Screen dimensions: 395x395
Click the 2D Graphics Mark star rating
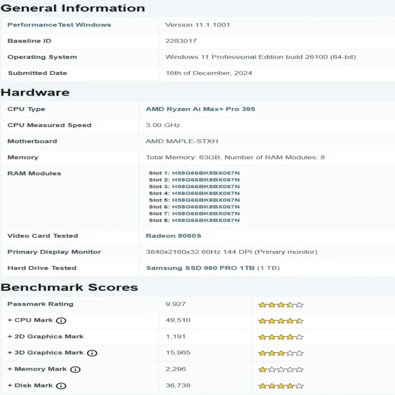[x=281, y=337]
